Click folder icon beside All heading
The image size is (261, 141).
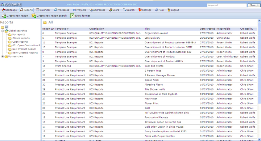click(x=45, y=22)
